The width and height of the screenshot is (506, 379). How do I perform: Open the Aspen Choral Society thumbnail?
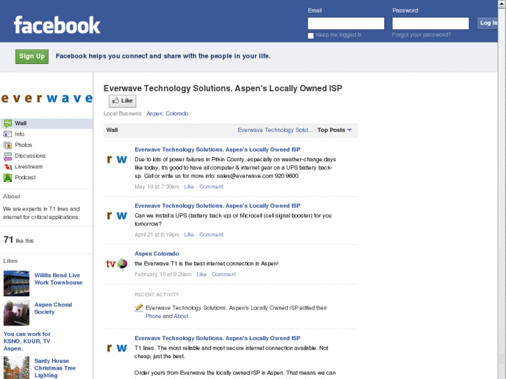click(x=16, y=313)
